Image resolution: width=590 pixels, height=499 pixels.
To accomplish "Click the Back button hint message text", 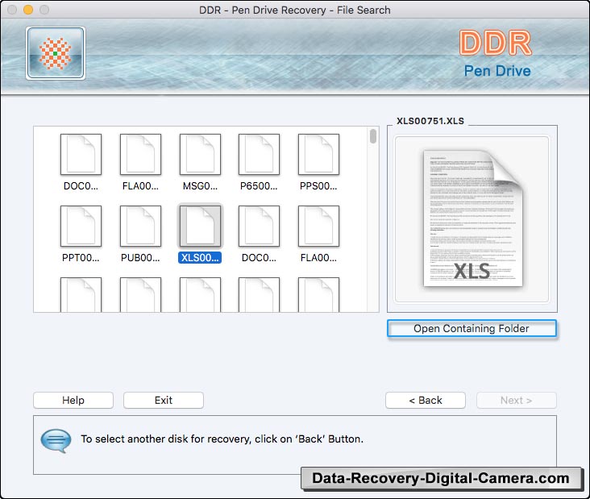I will tap(222, 439).
